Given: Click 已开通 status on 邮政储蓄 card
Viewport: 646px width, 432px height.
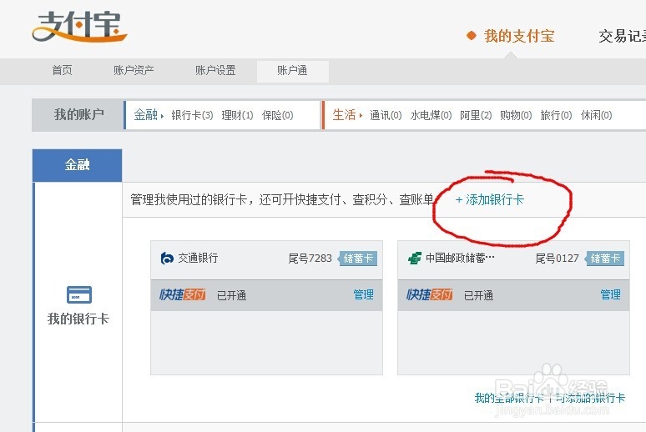Looking at the screenshot, I should (478, 295).
